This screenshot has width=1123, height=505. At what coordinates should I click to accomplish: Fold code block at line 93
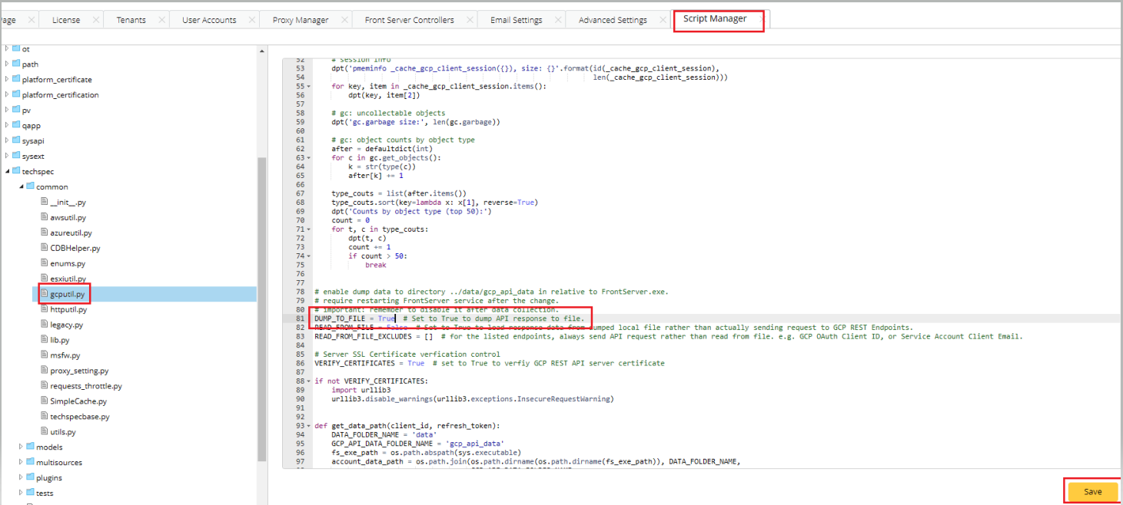click(308, 425)
